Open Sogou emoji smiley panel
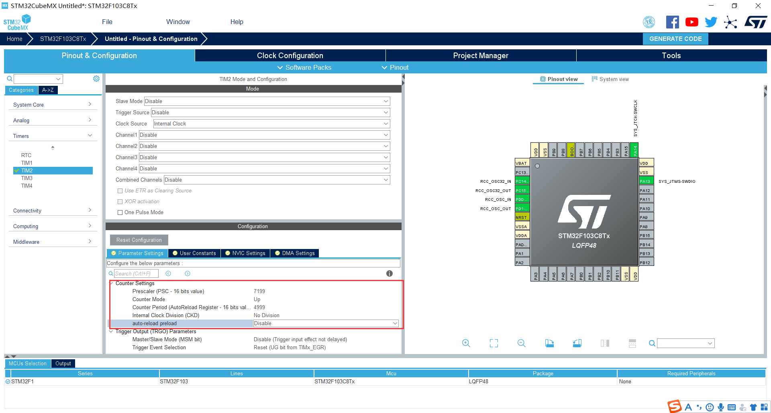The height and width of the screenshot is (413, 771). pyautogui.click(x=710, y=407)
